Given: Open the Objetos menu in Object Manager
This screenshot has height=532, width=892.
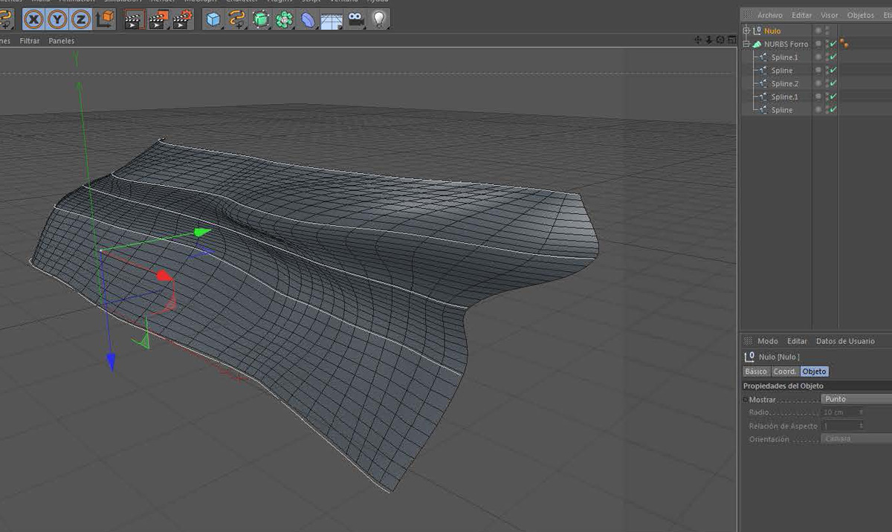Looking at the screenshot, I should coord(861,15).
